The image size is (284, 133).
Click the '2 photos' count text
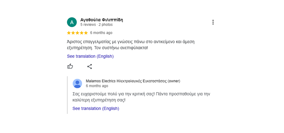point(106,25)
